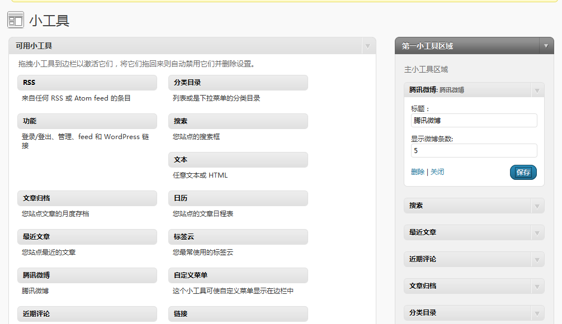Image resolution: width=562 pixels, height=324 pixels.
Task: Select the 链接 available widget
Action: click(238, 314)
